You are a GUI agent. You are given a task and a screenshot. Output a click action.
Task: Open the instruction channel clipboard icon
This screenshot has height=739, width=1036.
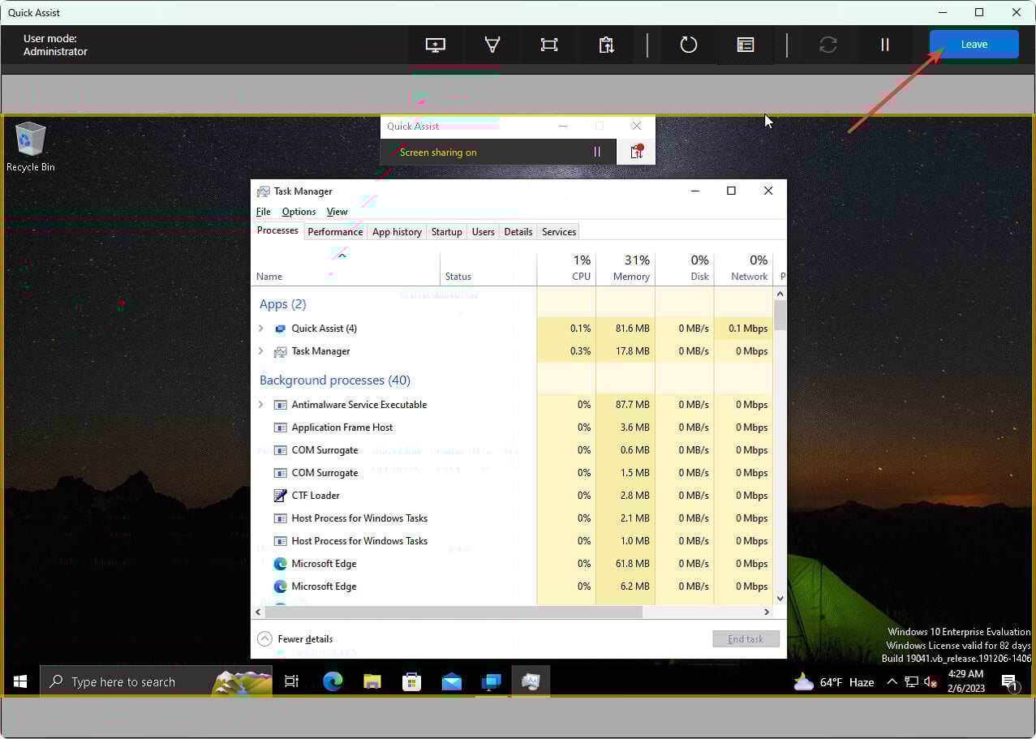[606, 45]
